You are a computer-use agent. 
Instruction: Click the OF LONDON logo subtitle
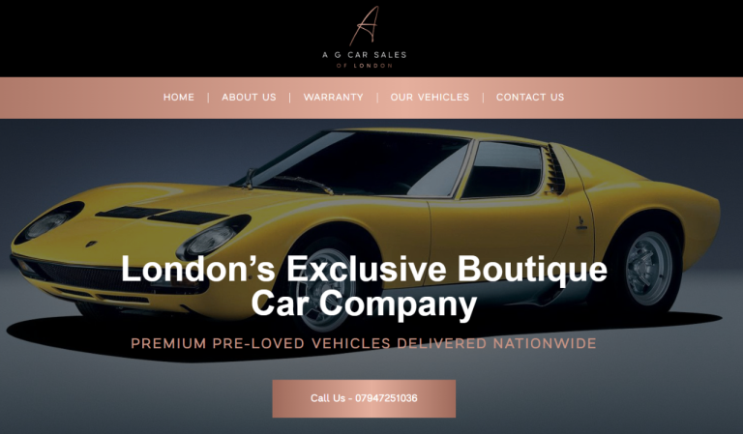[x=365, y=66]
